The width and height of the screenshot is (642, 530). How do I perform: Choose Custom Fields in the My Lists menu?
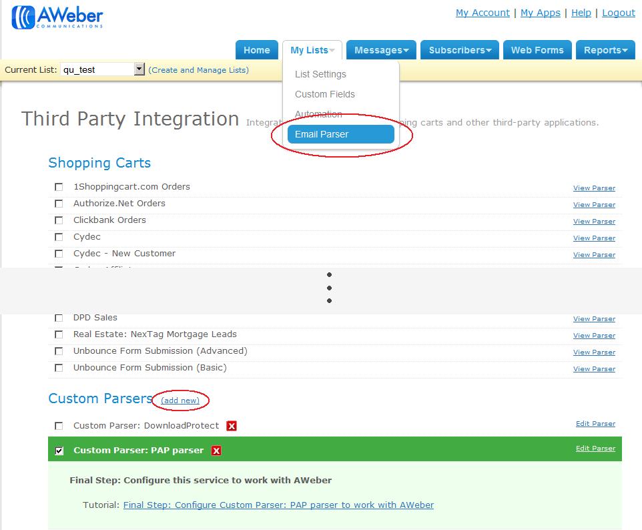coord(325,94)
